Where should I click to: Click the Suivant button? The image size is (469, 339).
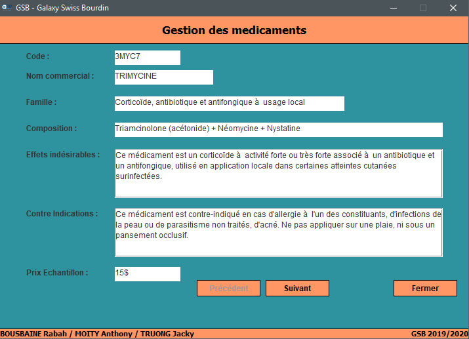point(297,289)
